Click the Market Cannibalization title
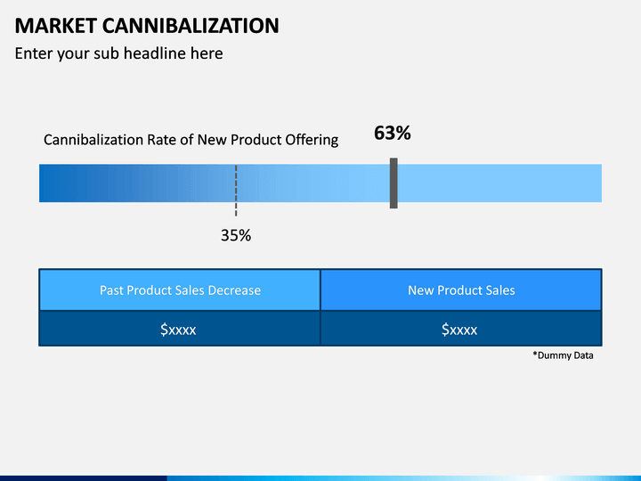The width and height of the screenshot is (641, 481). [x=147, y=26]
